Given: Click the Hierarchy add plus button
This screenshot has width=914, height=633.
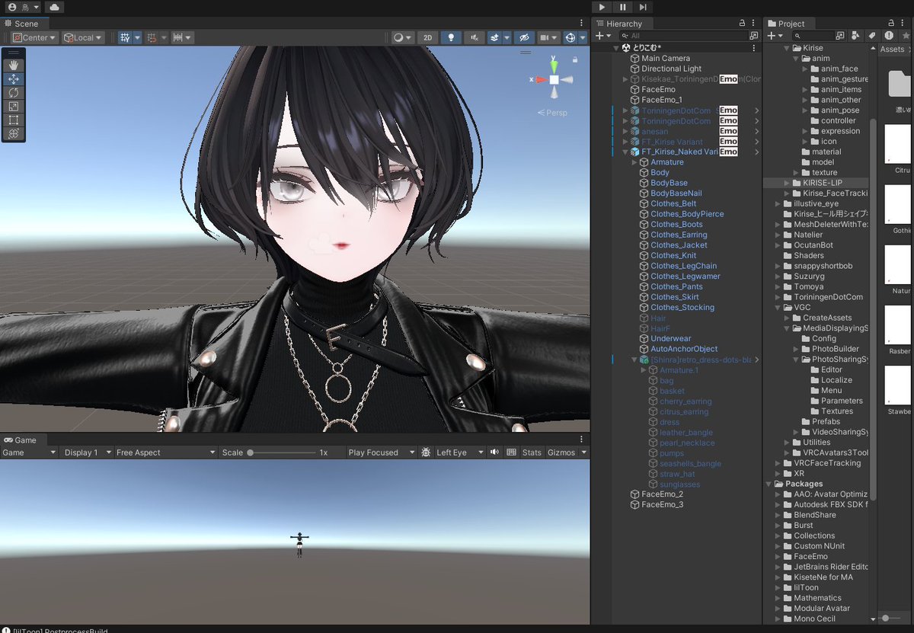Looking at the screenshot, I should pyautogui.click(x=602, y=36).
